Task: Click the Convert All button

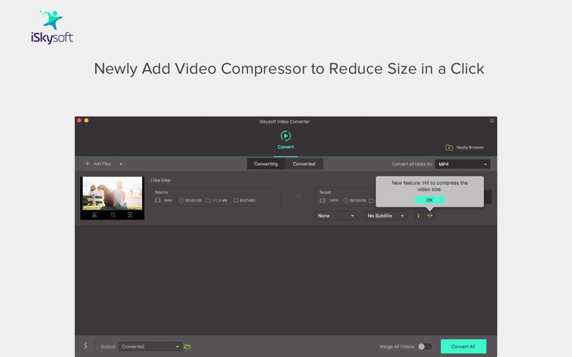Action: pos(463,346)
